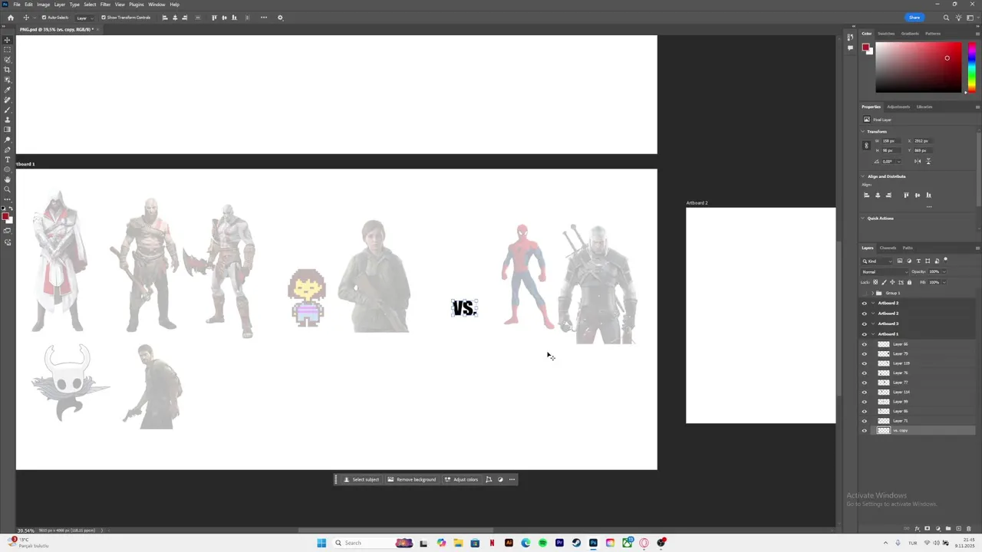Screen dimensions: 982x552
Task: Open the Auto-Select Layer dropdown
Action: point(84,18)
